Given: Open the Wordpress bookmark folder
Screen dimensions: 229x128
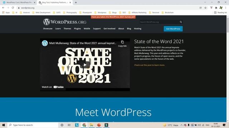Looking at the screenshot, I should [x=100, y=13].
